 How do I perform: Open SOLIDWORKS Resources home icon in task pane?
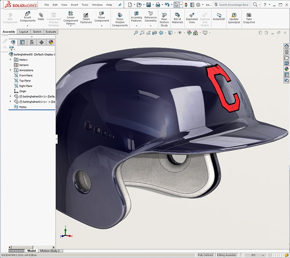click(x=287, y=46)
